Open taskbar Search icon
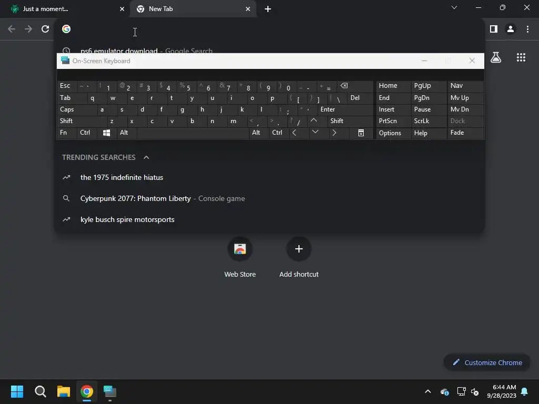The height and width of the screenshot is (404, 539). pyautogui.click(x=40, y=391)
